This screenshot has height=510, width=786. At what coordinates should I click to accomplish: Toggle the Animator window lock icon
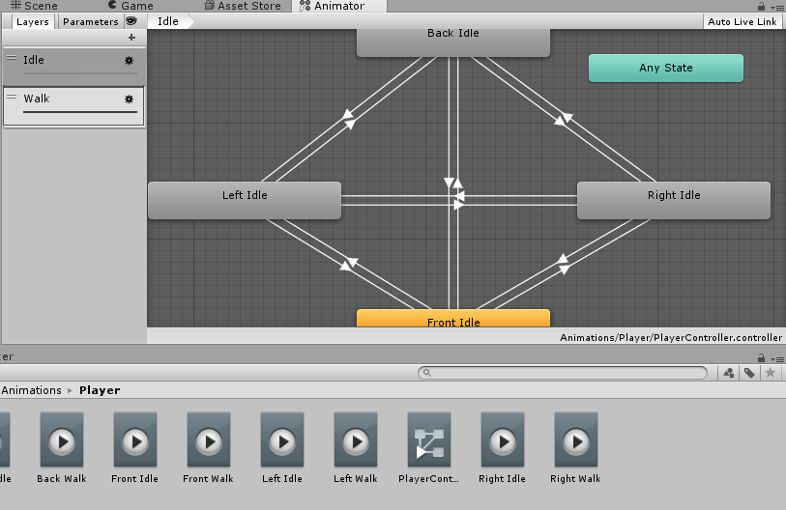click(x=762, y=7)
